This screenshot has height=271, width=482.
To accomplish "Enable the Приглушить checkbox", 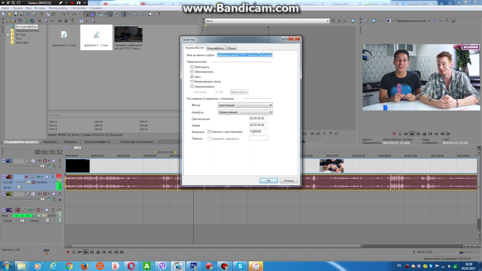I will pos(192,67).
